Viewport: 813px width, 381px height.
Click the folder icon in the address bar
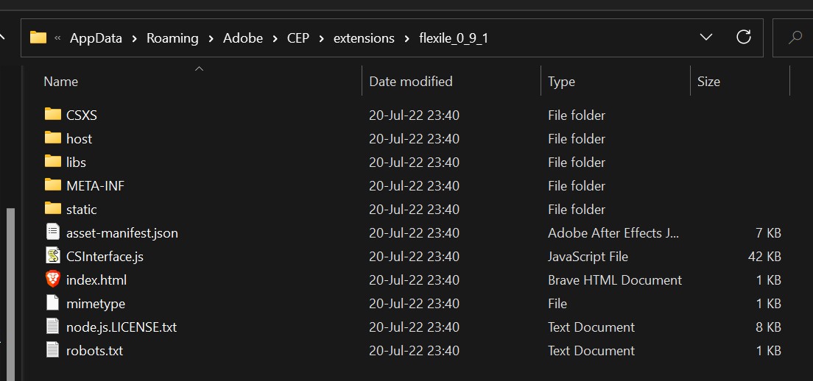click(x=38, y=38)
